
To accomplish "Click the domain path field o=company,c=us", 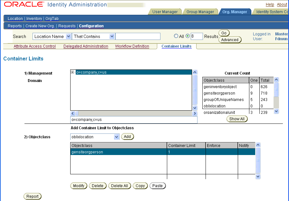I will [x=134, y=120].
